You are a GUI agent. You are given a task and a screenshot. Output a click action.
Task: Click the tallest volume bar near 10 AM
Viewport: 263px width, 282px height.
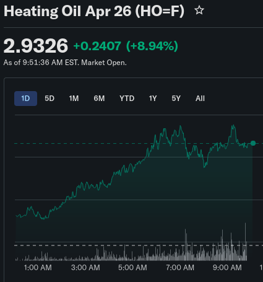click(245, 242)
